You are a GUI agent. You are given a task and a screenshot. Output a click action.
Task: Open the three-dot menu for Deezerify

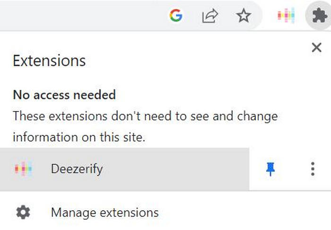coord(313,169)
